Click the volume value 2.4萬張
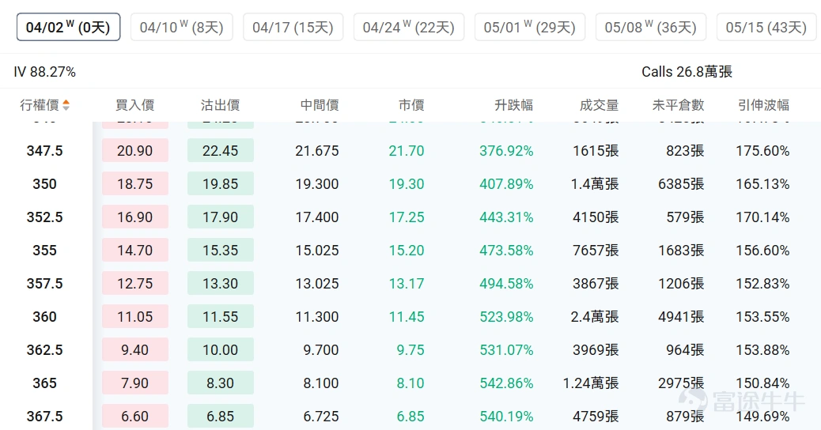 tap(595, 316)
